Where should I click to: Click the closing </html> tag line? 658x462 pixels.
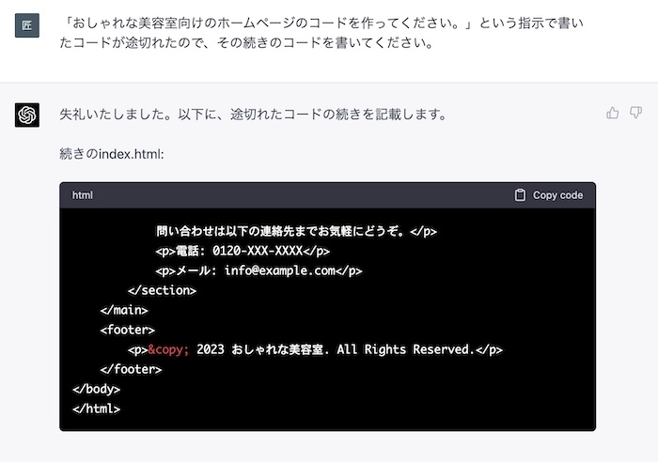(x=96, y=408)
